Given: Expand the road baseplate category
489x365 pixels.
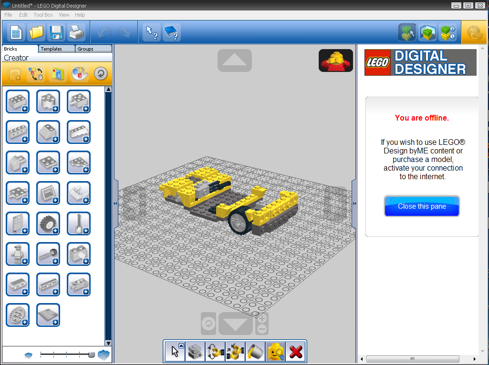Looking at the screenshot, I should 48,315.
